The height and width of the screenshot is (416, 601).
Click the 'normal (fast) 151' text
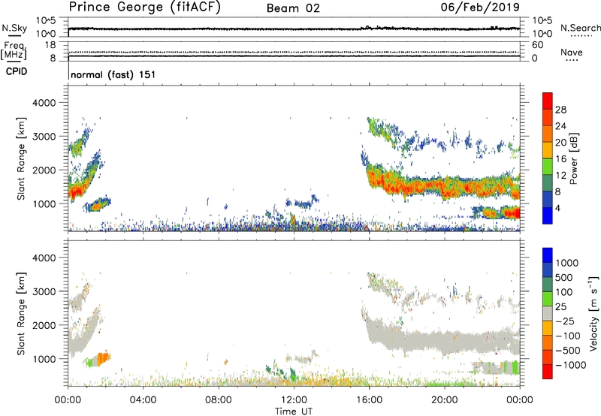pyautogui.click(x=113, y=74)
